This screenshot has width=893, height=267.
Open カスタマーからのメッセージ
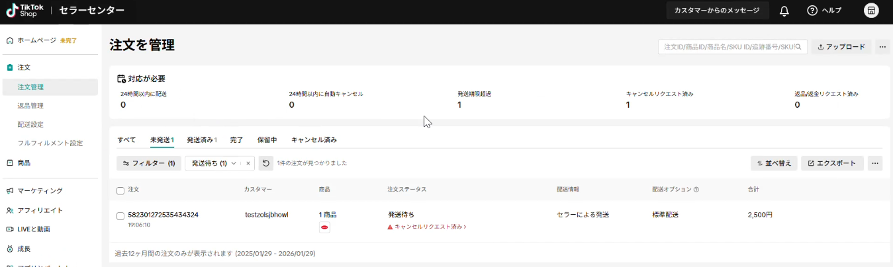tap(718, 11)
